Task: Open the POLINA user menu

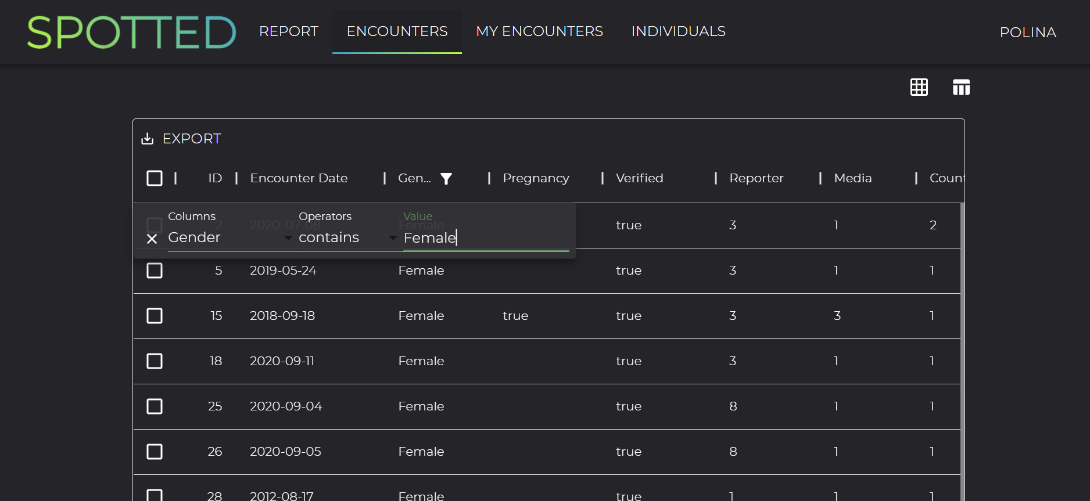Action: tap(1028, 33)
